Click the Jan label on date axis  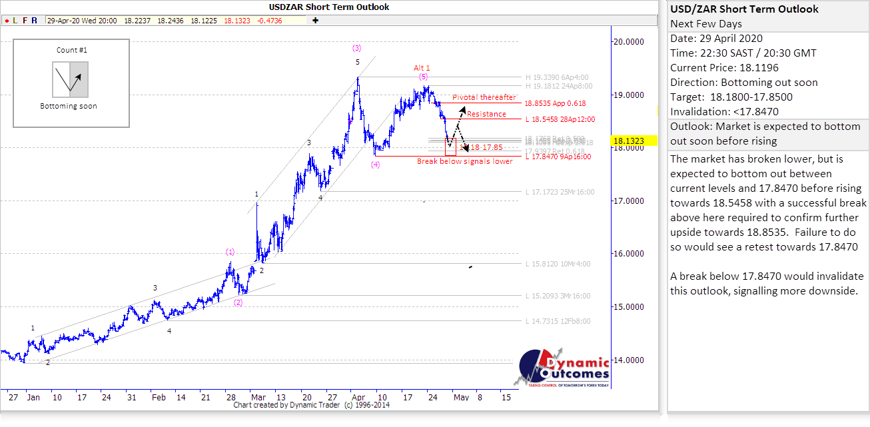(33, 397)
